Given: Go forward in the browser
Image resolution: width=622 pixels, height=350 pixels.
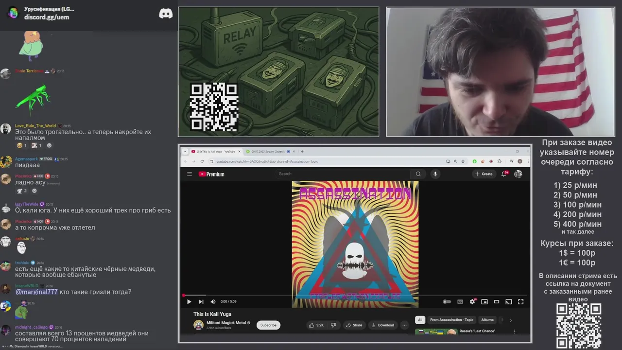Looking at the screenshot, I should point(193,161).
